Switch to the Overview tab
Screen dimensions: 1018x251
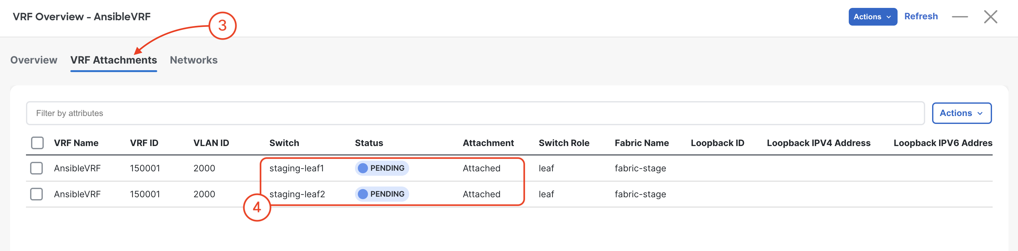coord(34,60)
